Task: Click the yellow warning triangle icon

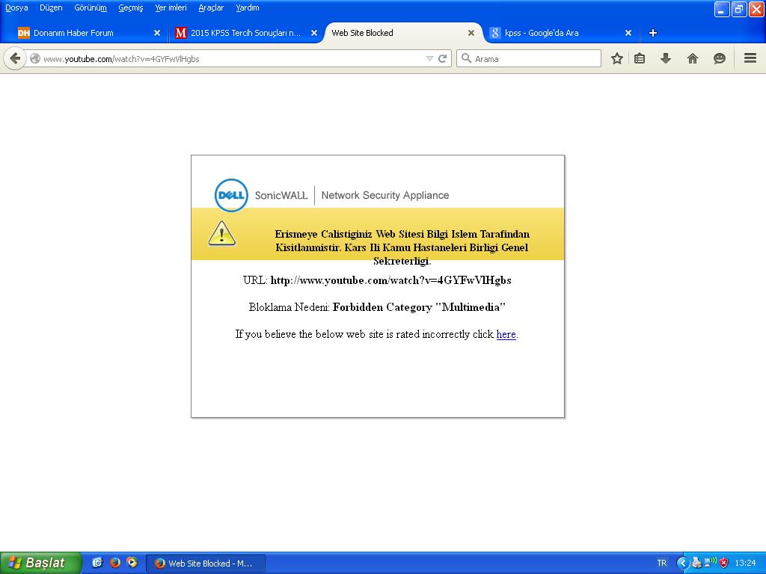Action: coord(221,233)
